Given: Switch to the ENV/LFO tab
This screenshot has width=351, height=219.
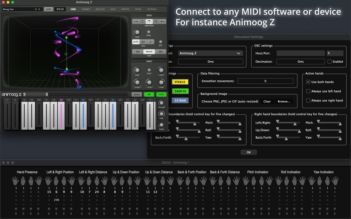Looking at the screenshot, I should pos(100,9).
